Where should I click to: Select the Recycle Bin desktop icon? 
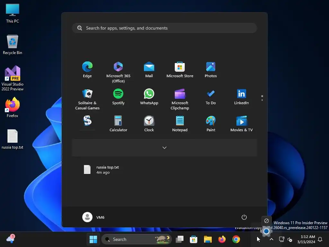(13, 45)
